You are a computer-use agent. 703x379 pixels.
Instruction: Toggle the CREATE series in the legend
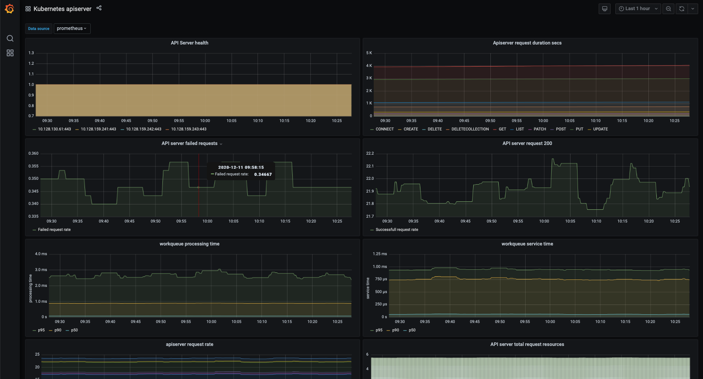coord(411,129)
